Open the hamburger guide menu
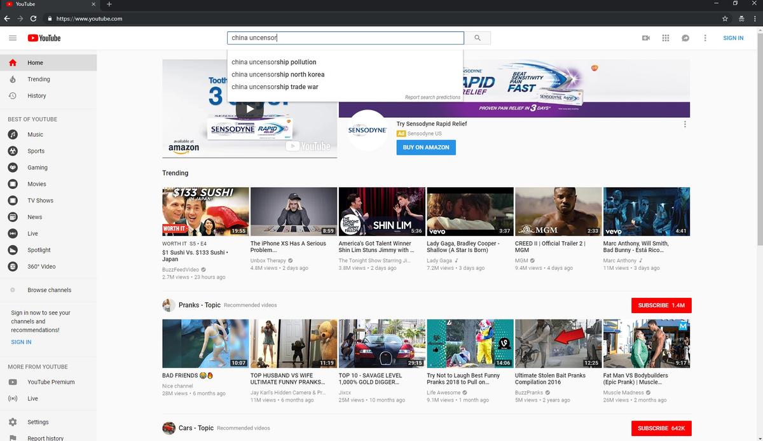763x441 pixels. (13, 38)
